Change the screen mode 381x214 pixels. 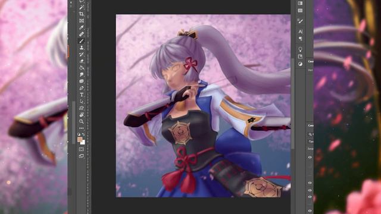click(x=82, y=156)
